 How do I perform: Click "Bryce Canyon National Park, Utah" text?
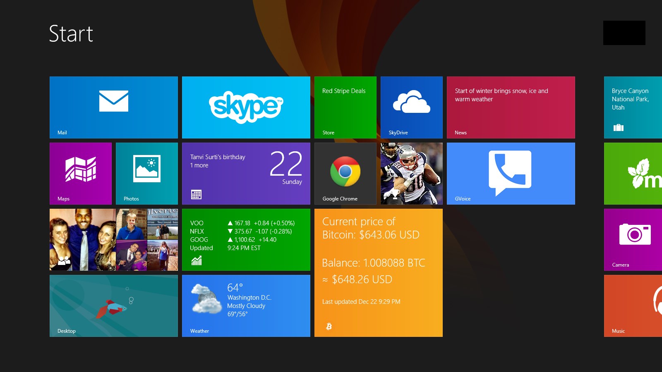pos(631,99)
